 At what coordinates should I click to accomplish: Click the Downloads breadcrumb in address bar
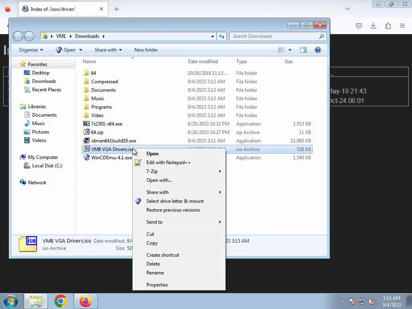[x=87, y=36]
